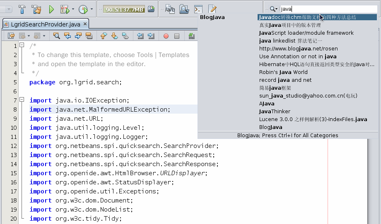Select 'sun_java_studio@yahoo.com.cn(电玩)' result
Image resolution: width=381 pixels, height=224 pixels.
click(317, 96)
